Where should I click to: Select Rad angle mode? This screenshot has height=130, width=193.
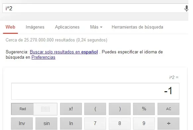coord(22,109)
